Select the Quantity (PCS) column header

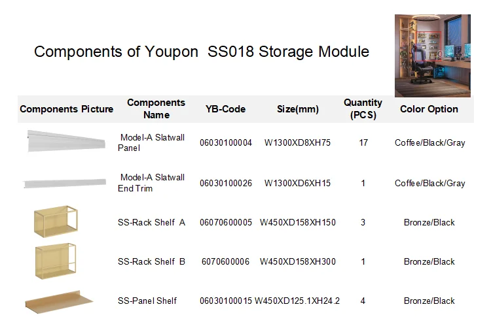pos(363,108)
